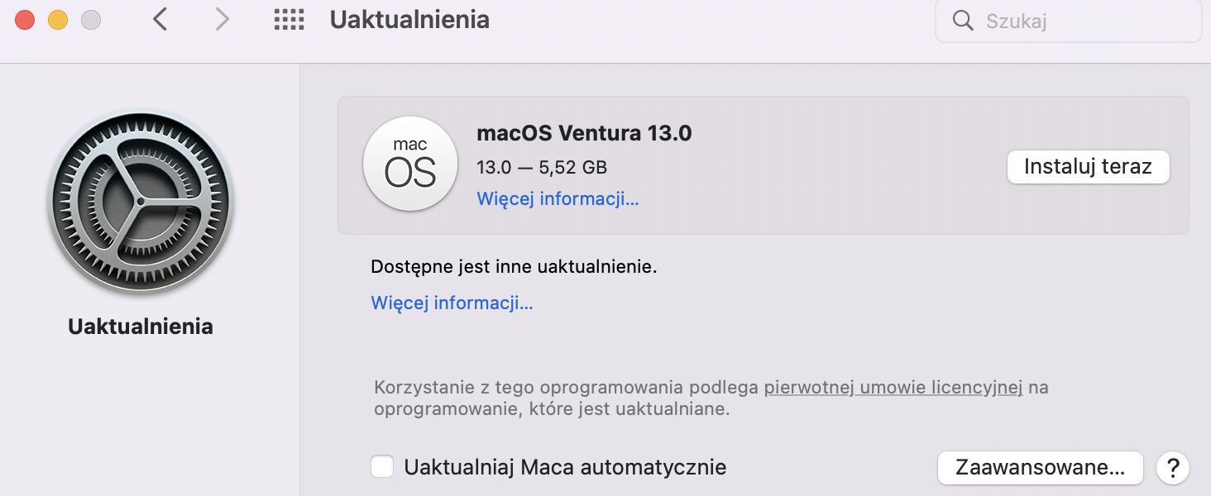
Task: Check the box beside Uaktualniaj Maca automatycznie
Action: (381, 466)
